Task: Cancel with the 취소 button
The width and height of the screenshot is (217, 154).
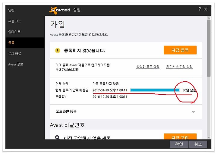Action: pos(198,144)
